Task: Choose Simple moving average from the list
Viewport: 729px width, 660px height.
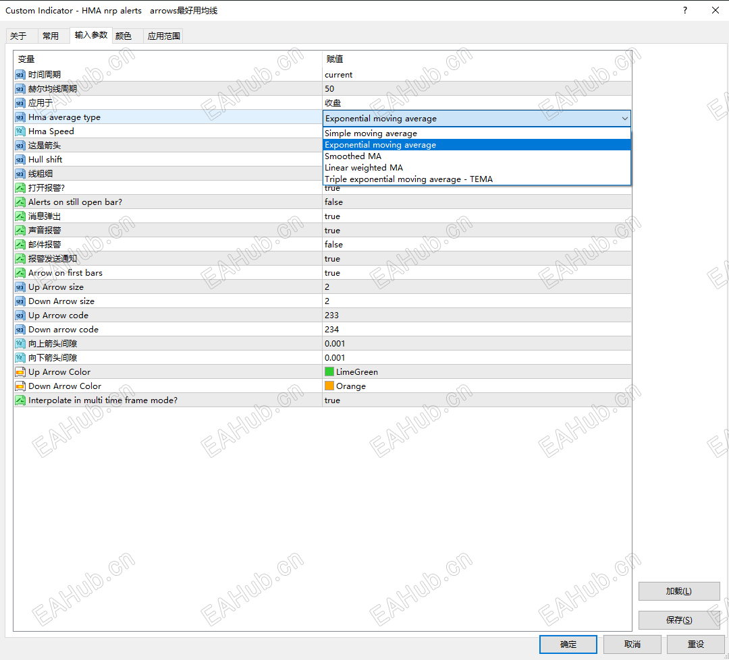Action: click(477, 133)
